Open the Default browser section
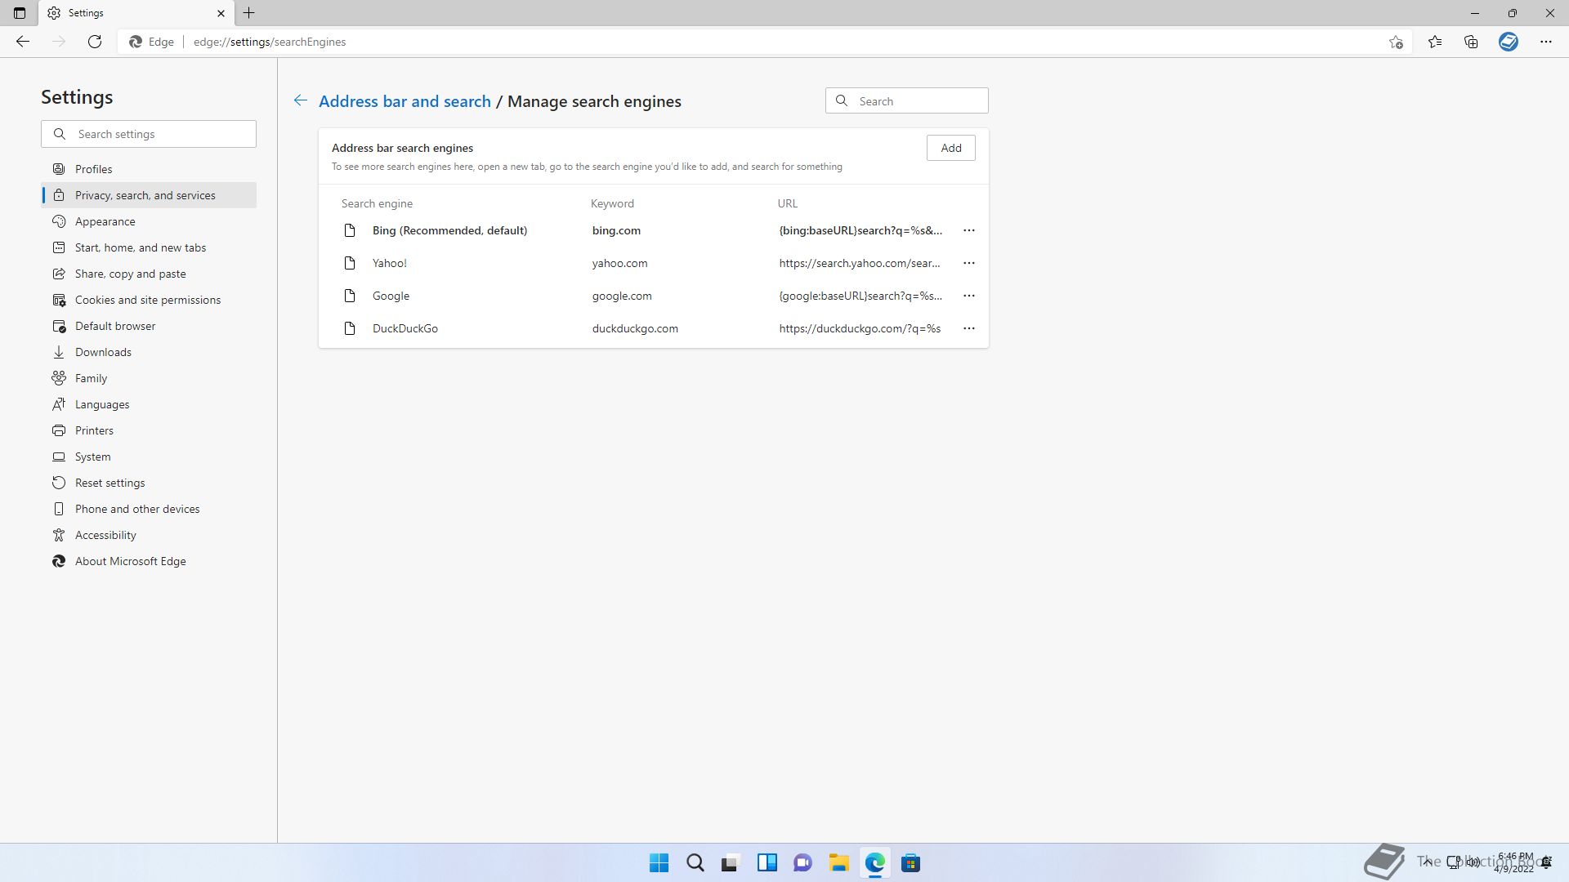Screen dimensions: 1569x882 (149, 326)
